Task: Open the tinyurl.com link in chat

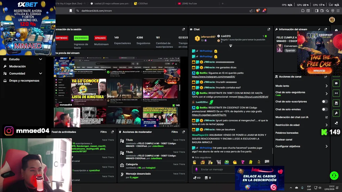Action: 253,97
